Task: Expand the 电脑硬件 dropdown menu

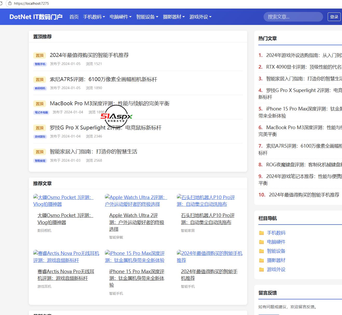Action: click(120, 17)
